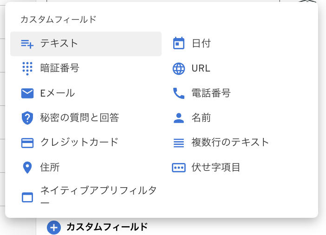Viewport: 326px width, 235px height.
Task: Click the blue plus circle icon
Action: (54, 227)
